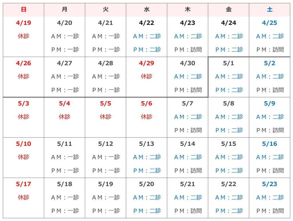Click PM：訪問 under 5/7
Image resolution: width=293 pixels, height=221 pixels.
[x=188, y=130]
